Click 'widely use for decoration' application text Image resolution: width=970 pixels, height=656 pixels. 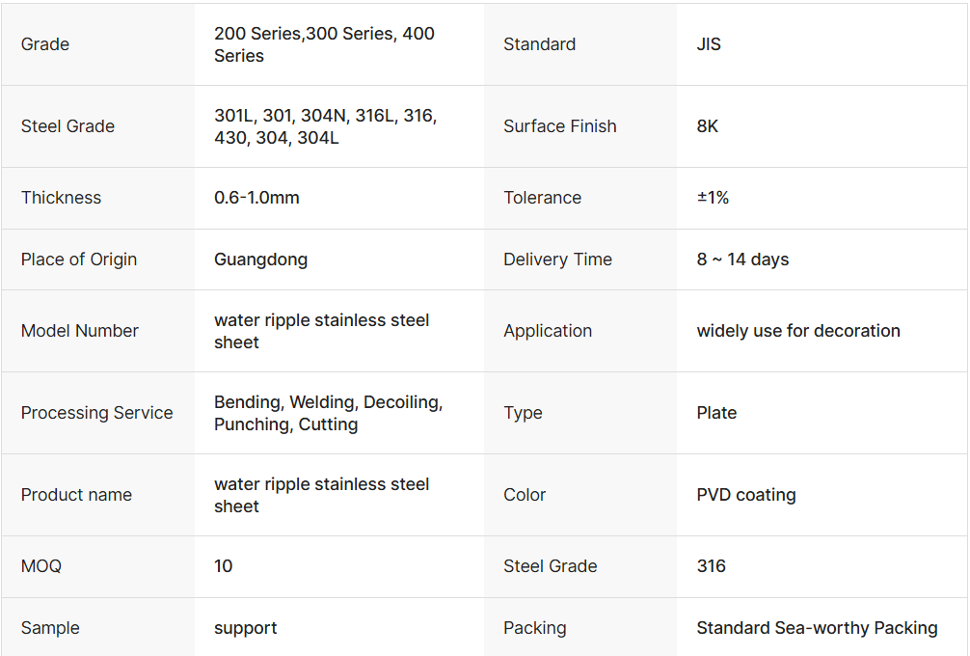point(798,331)
